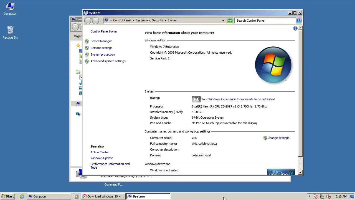Screen dimensions: 355x200
Task: Click the 1.0 rating score badge
Action: pyautogui.click(x=196, y=99)
